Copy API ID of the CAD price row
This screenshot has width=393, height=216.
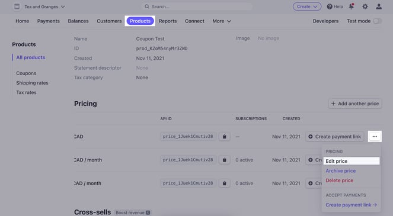(x=224, y=137)
